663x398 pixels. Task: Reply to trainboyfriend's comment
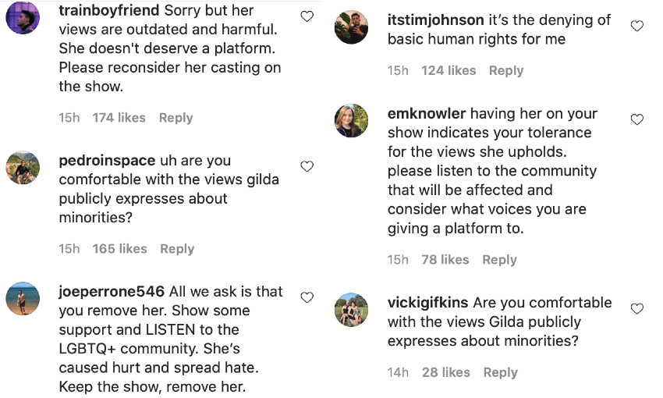click(175, 118)
